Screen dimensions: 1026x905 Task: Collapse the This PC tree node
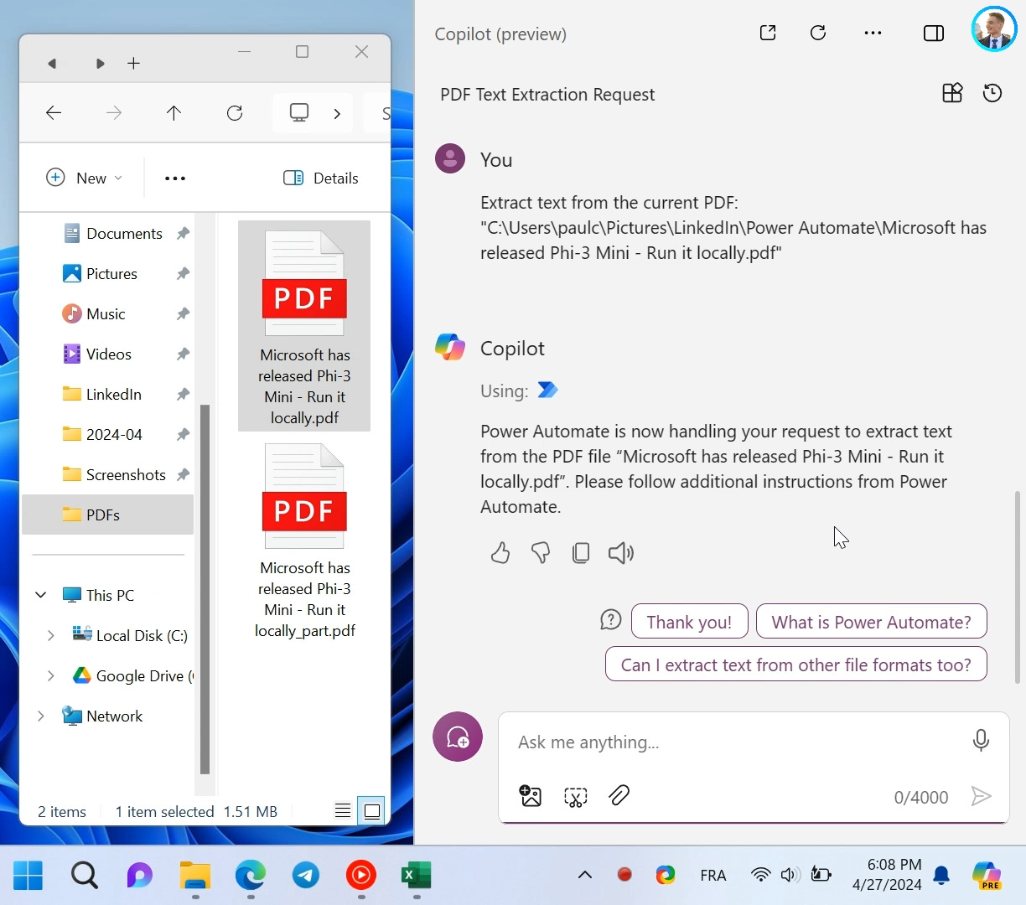40,595
